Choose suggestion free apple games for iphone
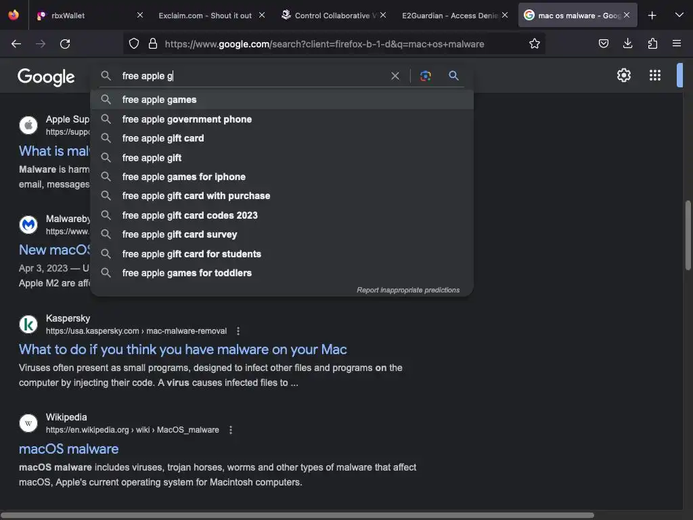The image size is (693, 520). point(282,177)
